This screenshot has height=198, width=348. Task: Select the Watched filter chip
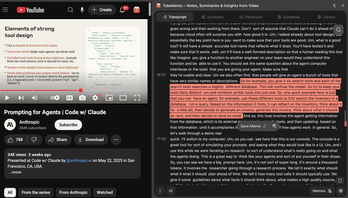[x=105, y=193]
